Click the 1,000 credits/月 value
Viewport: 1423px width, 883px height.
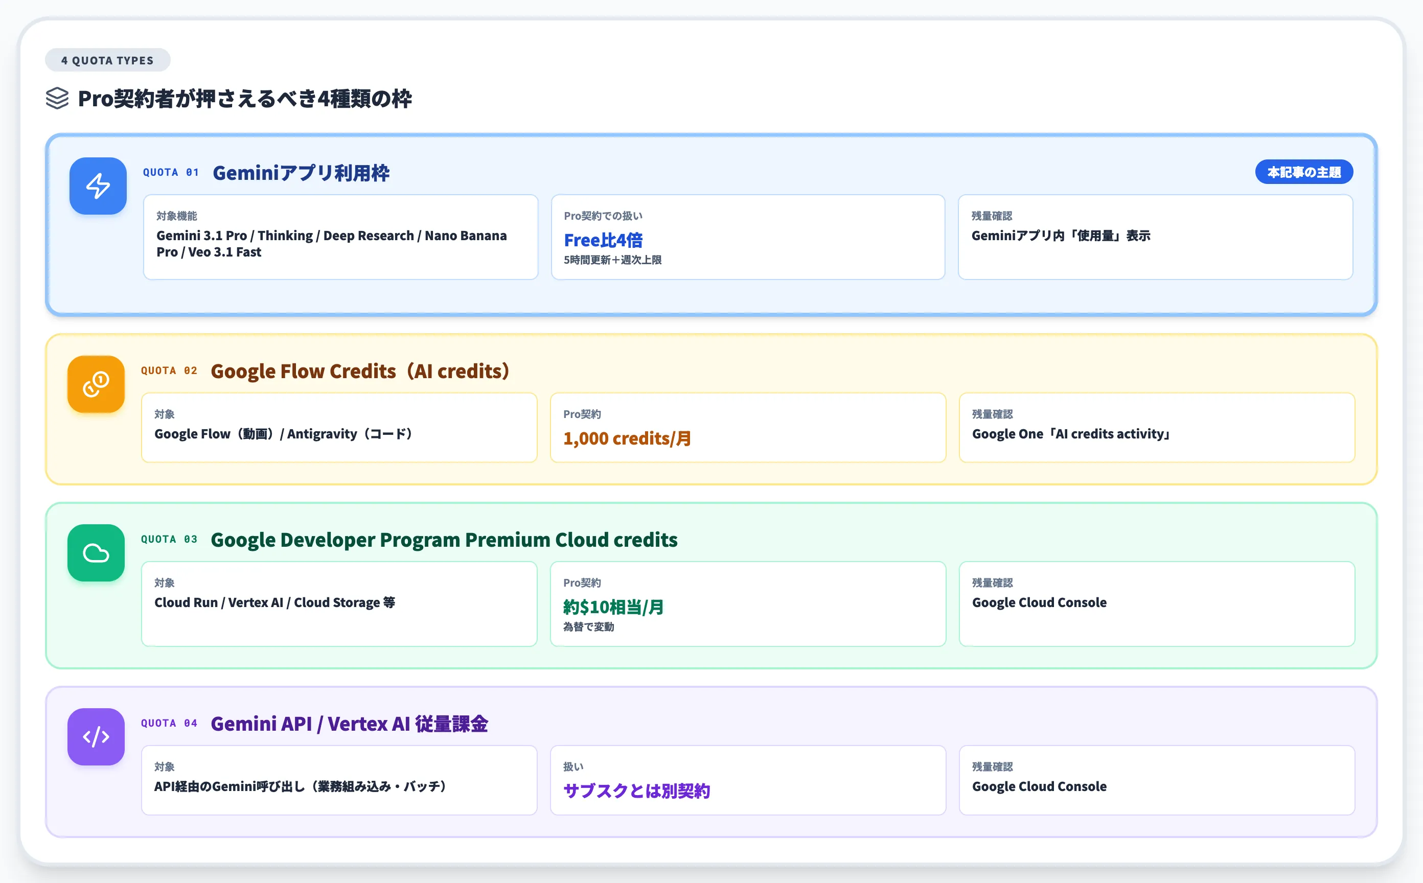(627, 438)
